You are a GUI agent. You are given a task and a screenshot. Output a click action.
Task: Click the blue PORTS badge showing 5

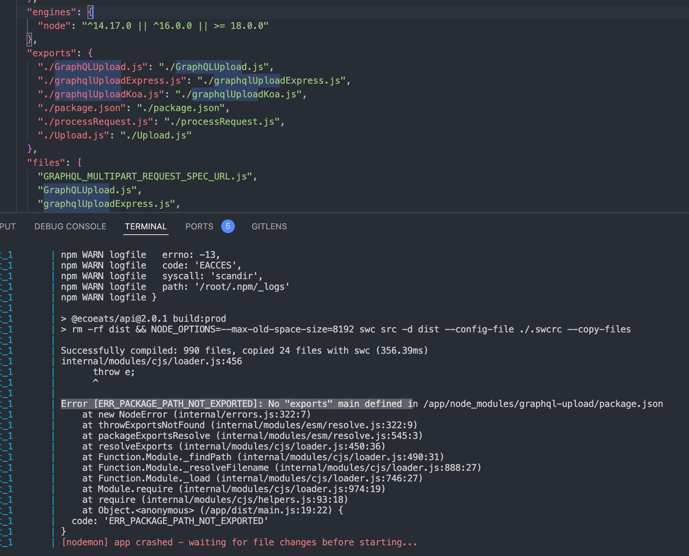228,226
